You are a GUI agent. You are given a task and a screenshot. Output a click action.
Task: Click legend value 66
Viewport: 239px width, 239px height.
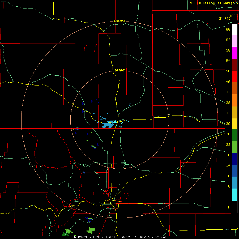click(x=228, y=29)
